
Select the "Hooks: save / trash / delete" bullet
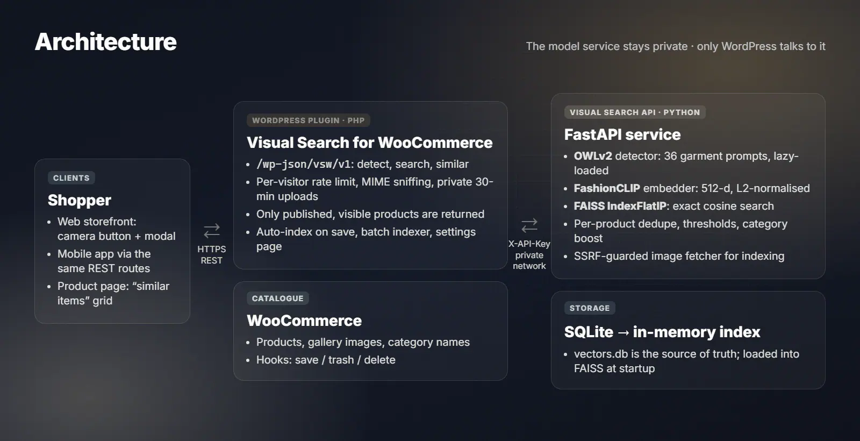tap(326, 360)
